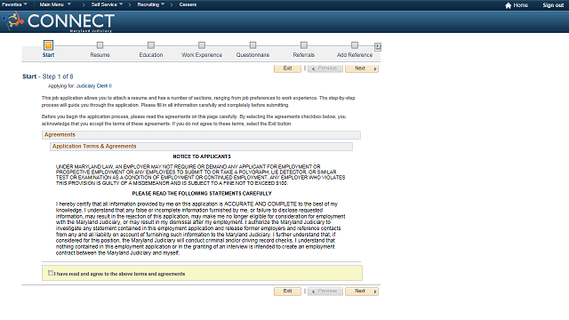Click the Start step label
The width and height of the screenshot is (569, 320).
coord(48,55)
